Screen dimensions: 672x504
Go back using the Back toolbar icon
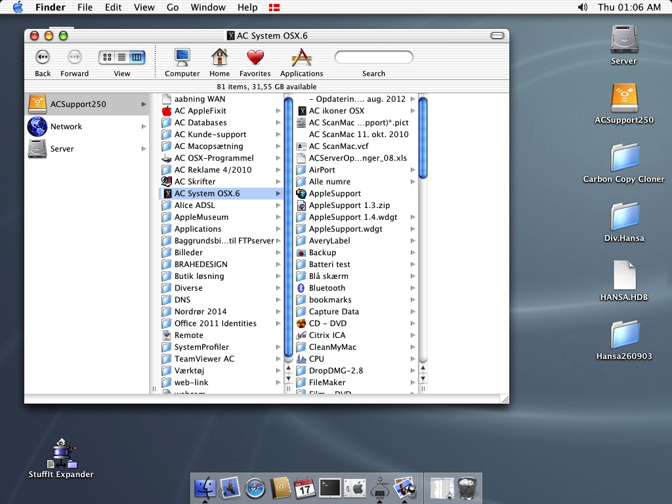(x=43, y=57)
